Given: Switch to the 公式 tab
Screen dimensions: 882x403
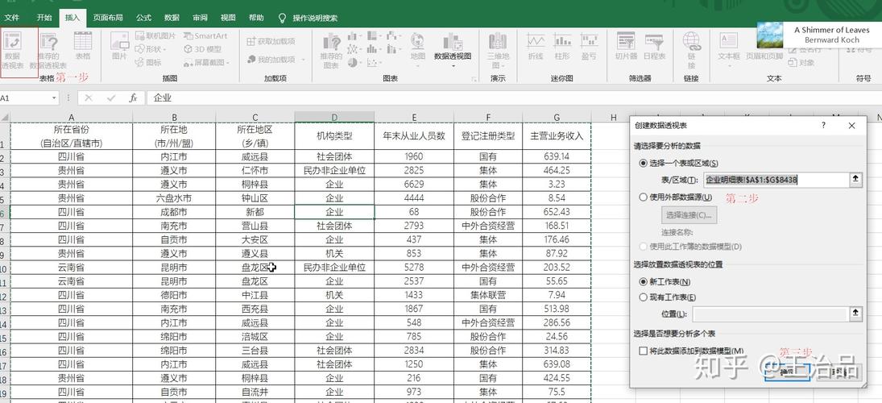Looking at the screenshot, I should coord(143,18).
